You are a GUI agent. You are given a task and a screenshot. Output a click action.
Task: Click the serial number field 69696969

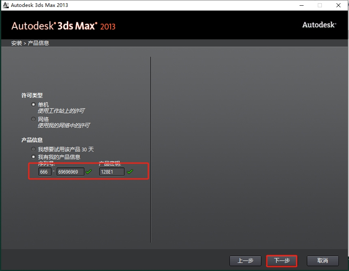[71, 172]
